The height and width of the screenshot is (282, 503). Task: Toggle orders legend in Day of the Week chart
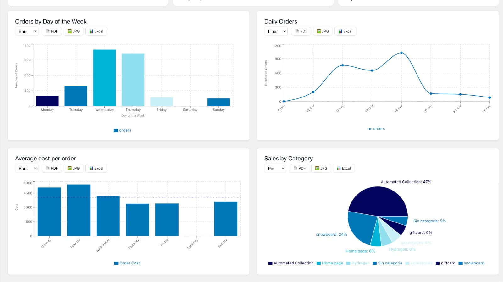coord(122,130)
